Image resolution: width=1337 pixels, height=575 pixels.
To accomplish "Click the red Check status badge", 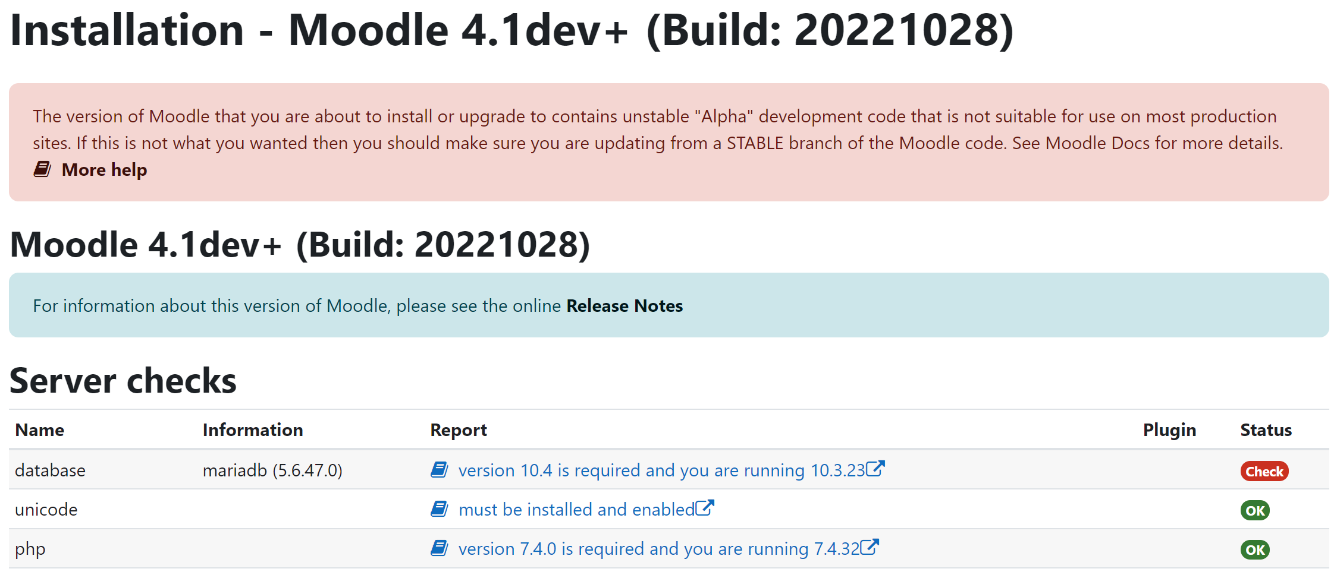I will [x=1264, y=472].
